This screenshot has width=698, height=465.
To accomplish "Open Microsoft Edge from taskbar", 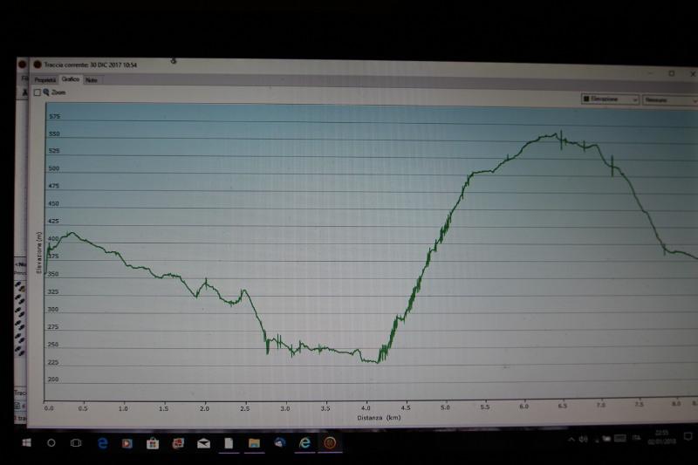I will click(x=102, y=442).
